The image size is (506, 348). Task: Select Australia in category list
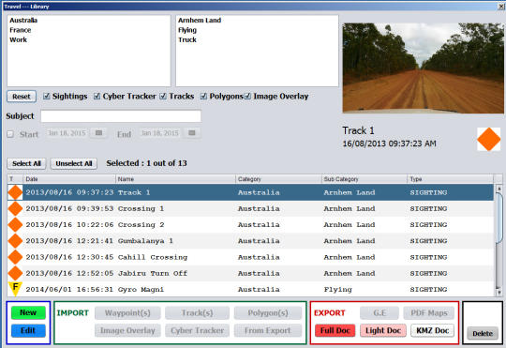click(x=23, y=20)
